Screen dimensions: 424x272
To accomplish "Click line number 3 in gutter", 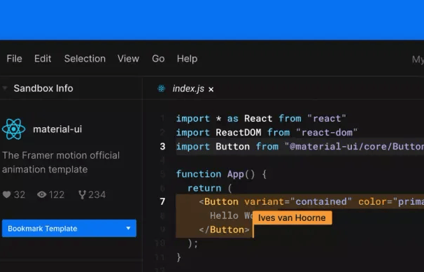I will [162, 146].
